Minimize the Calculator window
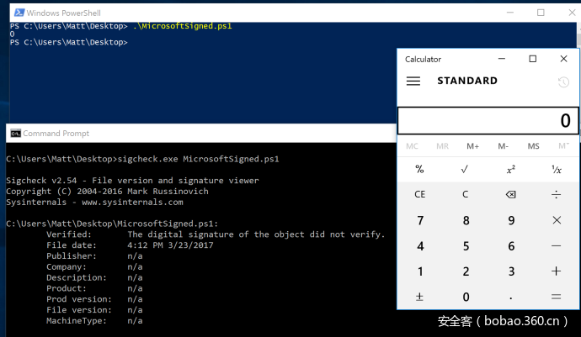This screenshot has height=337, width=581. (502, 59)
